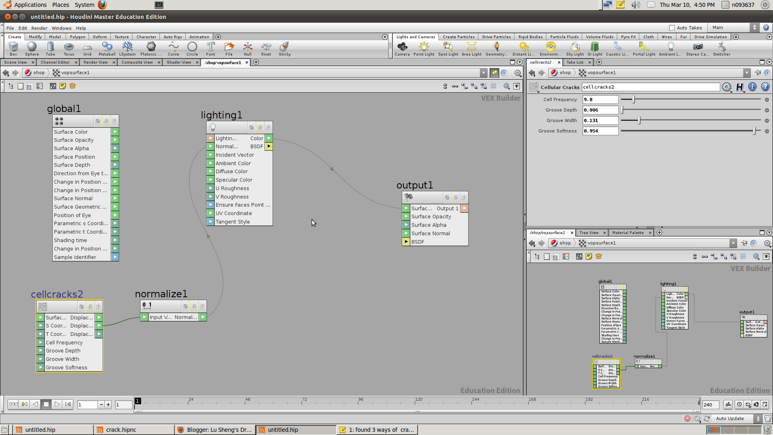This screenshot has width=773, height=435.
Task: Add a Point Light
Action: pyautogui.click(x=424, y=48)
